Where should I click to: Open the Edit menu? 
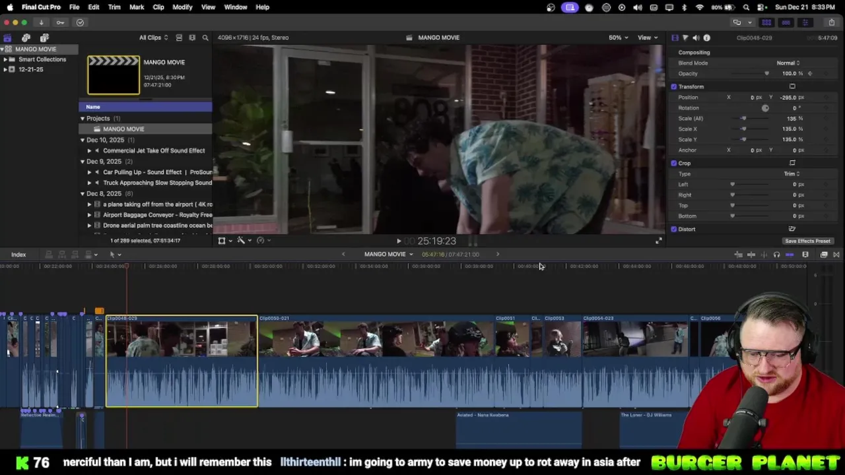pos(94,7)
